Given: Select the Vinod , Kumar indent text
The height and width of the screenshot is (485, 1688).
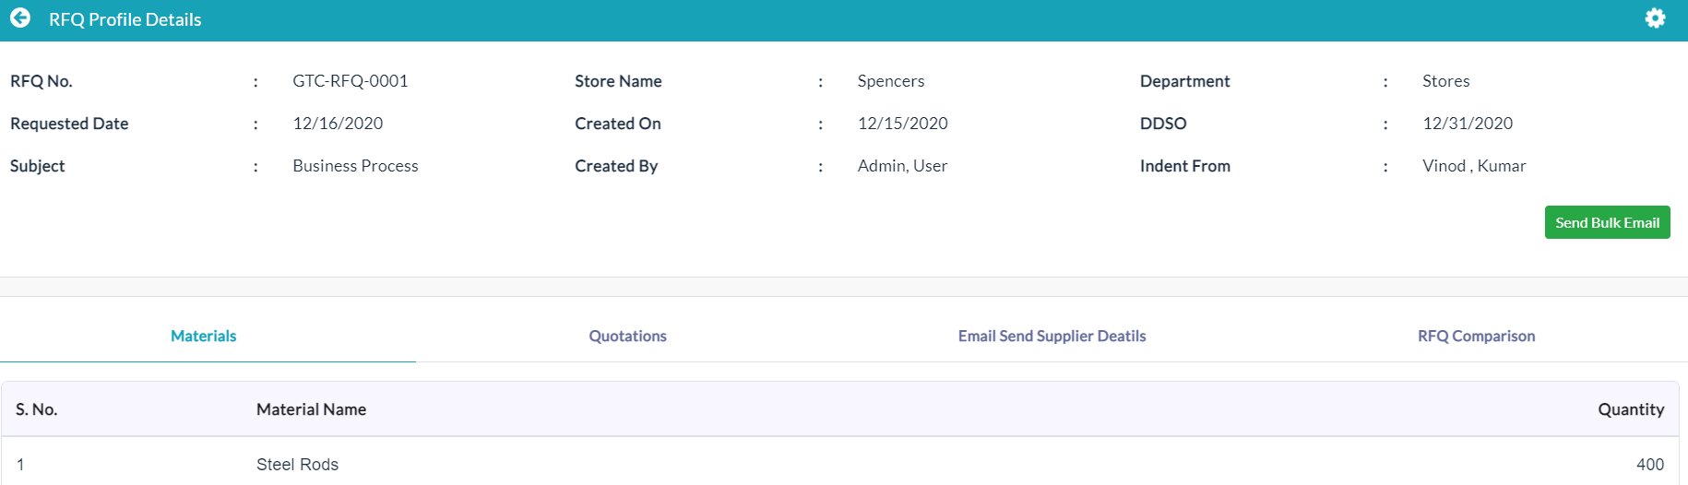Looking at the screenshot, I should (x=1474, y=166).
